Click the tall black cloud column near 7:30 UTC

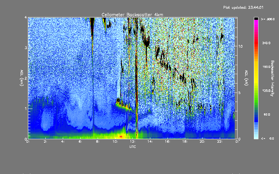pos(92,27)
